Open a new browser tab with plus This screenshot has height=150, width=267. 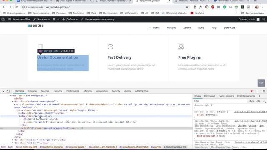(x=255, y=1)
